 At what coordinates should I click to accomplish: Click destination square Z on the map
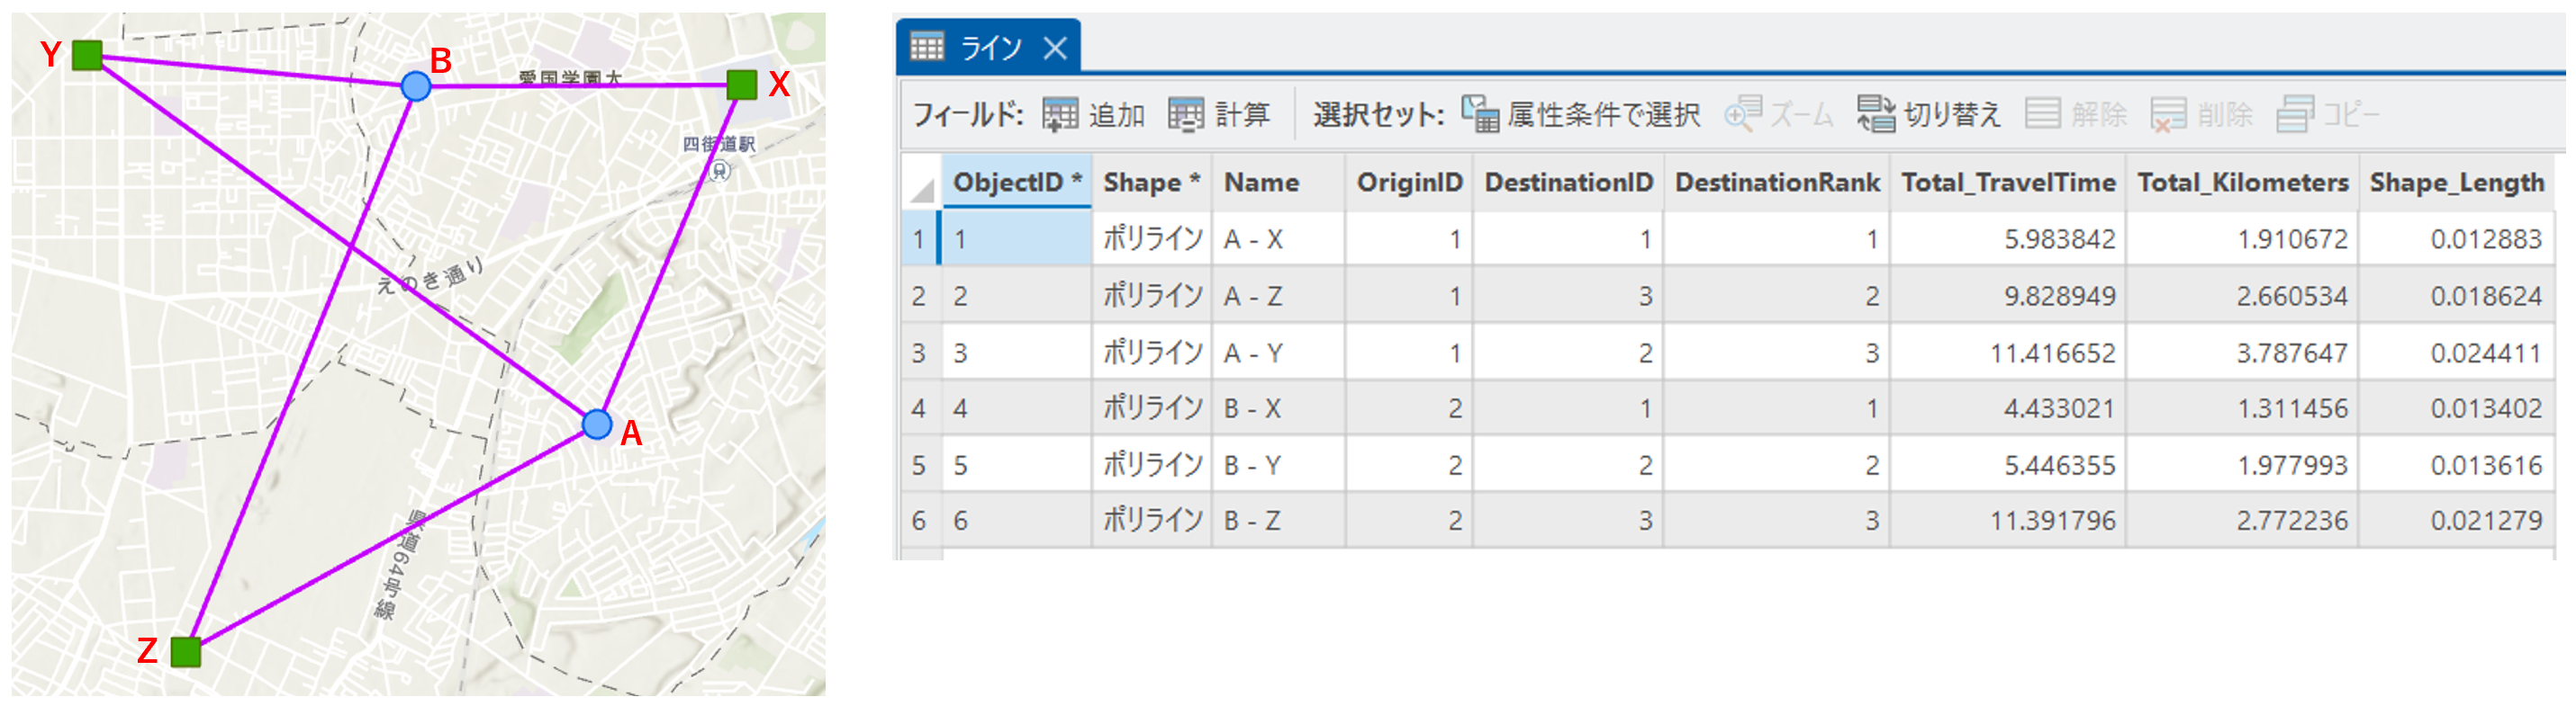pyautogui.click(x=186, y=652)
